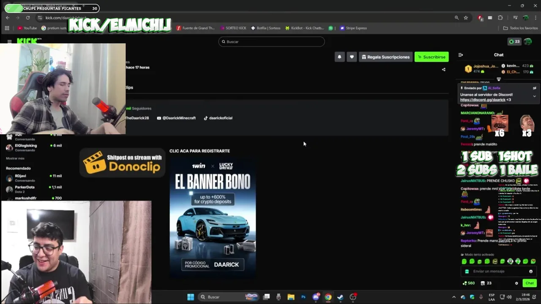
Task: Open the Chrome apps grid icon
Action: point(7,28)
